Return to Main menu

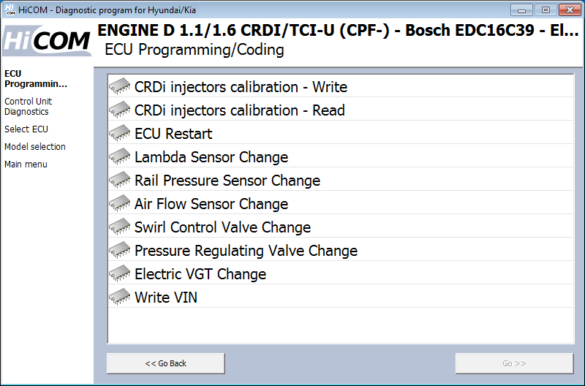(26, 164)
